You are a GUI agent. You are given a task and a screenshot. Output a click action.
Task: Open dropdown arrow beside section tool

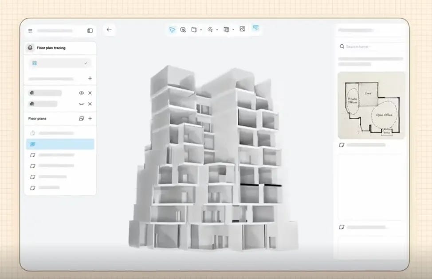pos(233,30)
